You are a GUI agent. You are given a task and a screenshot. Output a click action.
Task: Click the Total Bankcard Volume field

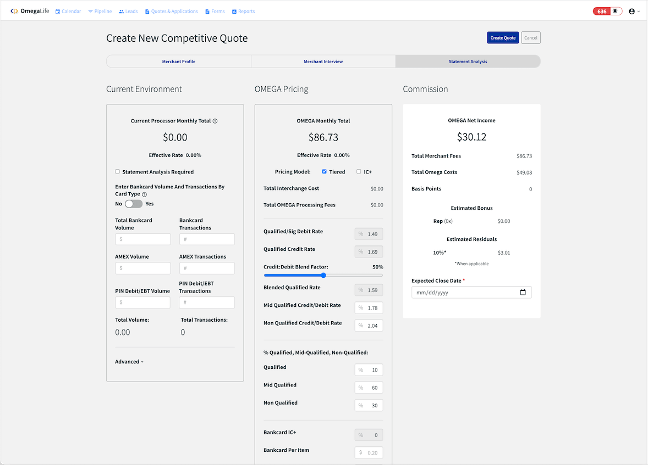(x=143, y=239)
